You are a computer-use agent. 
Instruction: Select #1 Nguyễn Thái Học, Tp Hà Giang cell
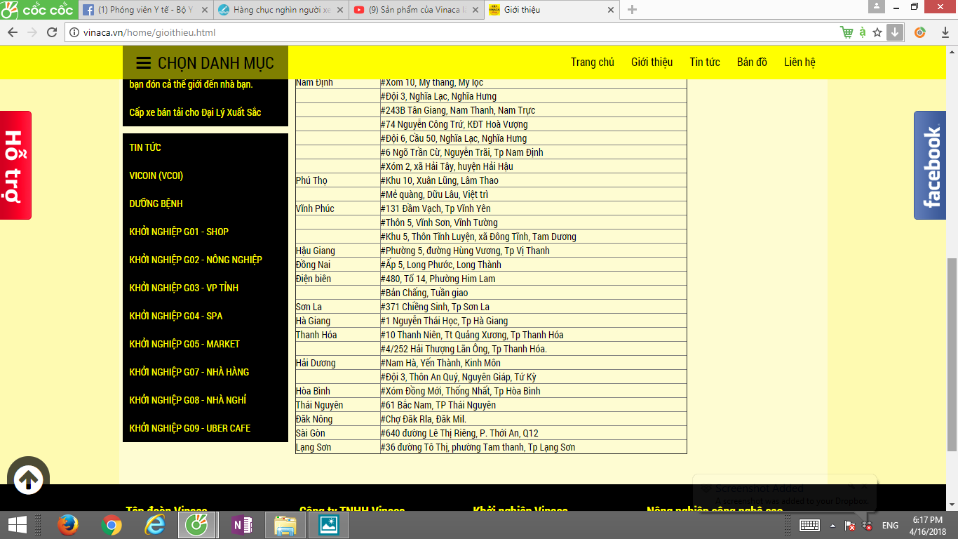[534, 321]
